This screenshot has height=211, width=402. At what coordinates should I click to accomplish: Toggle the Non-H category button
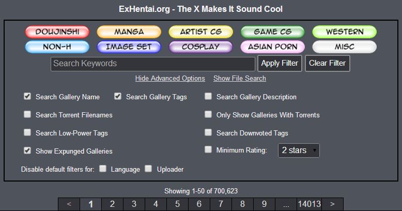57,47
